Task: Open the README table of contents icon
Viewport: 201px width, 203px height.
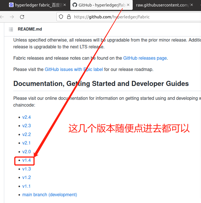Action: click(11, 29)
